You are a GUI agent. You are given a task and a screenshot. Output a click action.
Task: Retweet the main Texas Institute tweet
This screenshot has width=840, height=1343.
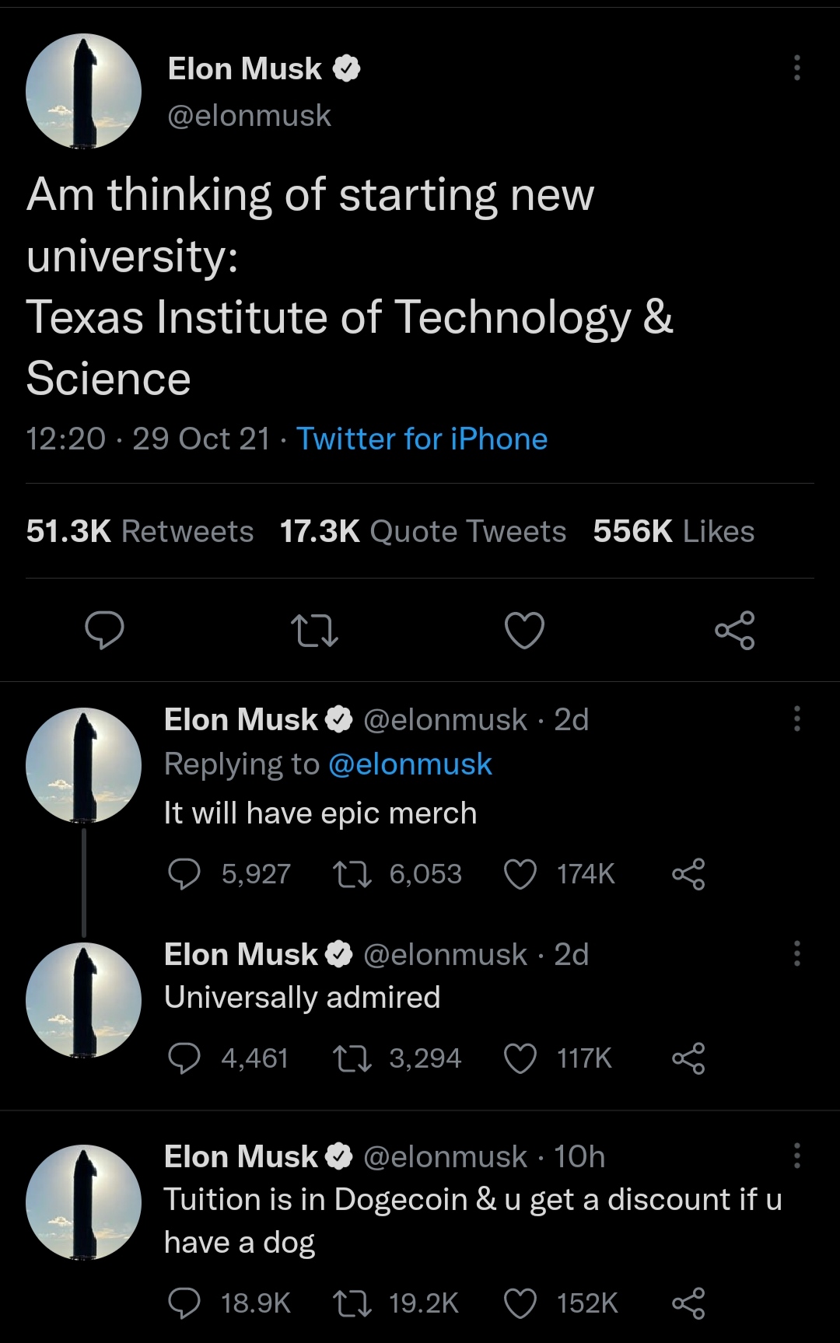313,631
